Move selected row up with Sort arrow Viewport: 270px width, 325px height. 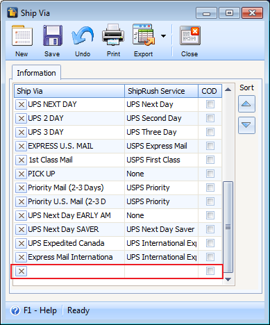click(x=246, y=103)
